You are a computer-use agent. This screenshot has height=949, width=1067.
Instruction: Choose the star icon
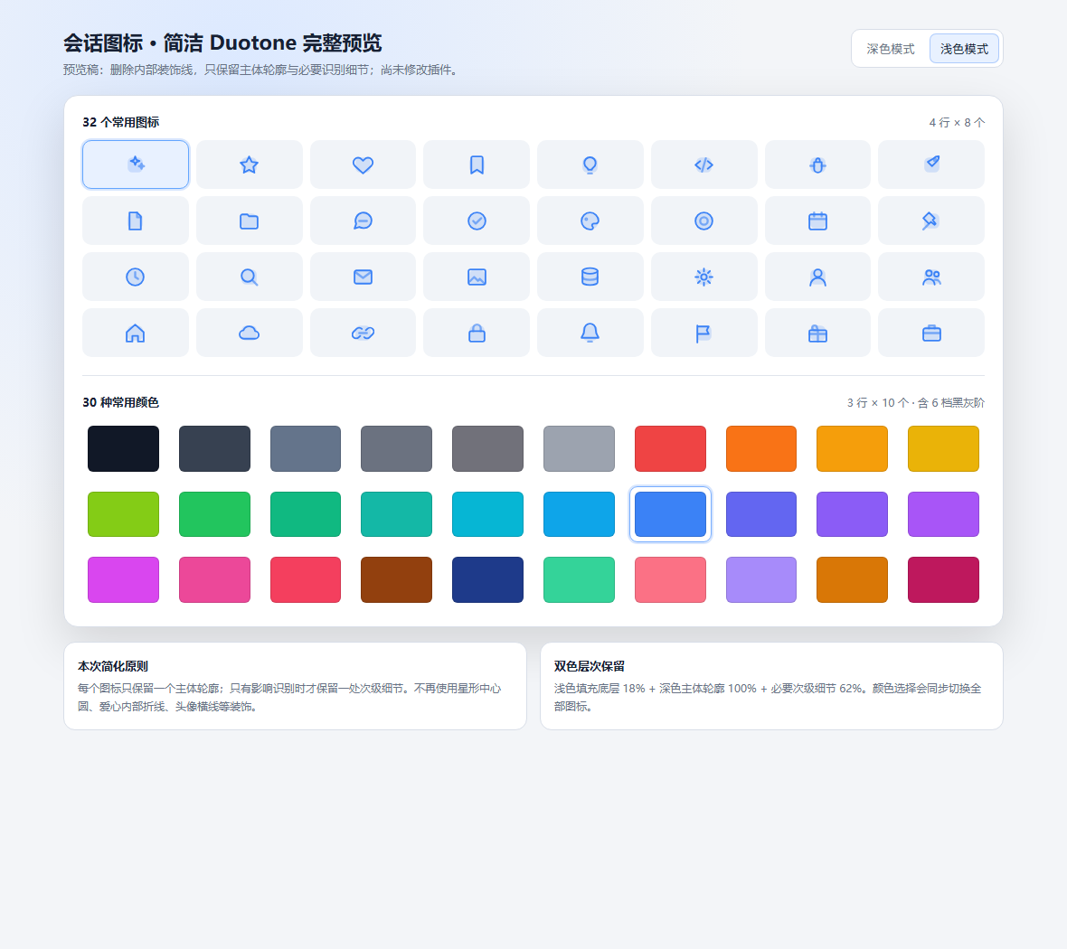click(x=249, y=164)
